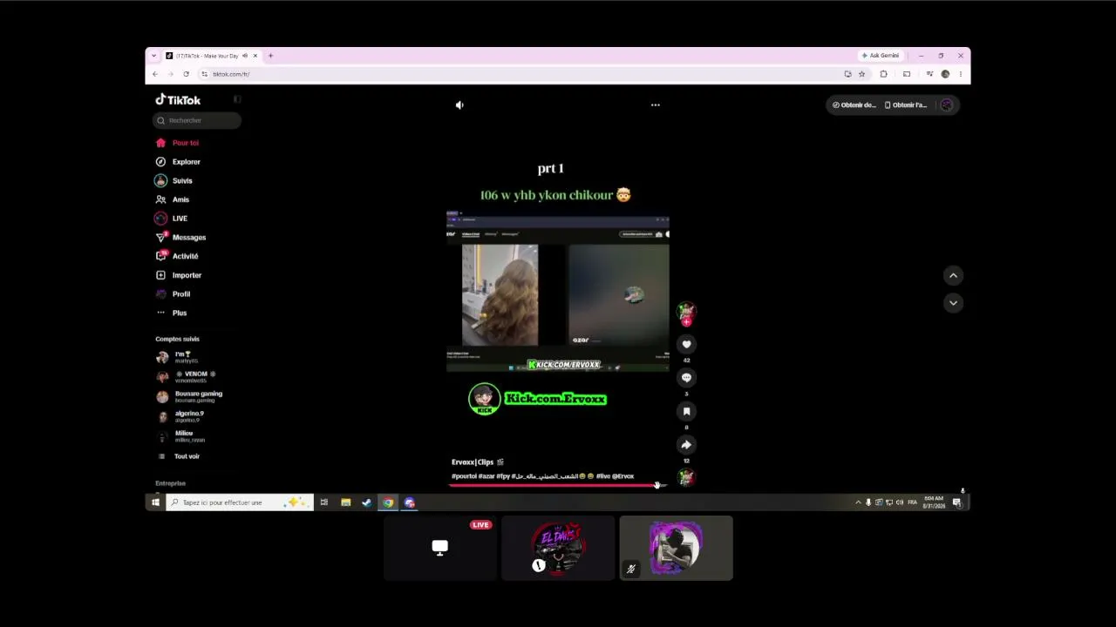Open the taskbar volume control
The height and width of the screenshot is (627, 1116).
coord(900,502)
